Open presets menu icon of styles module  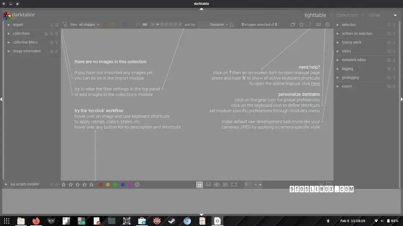(394, 51)
